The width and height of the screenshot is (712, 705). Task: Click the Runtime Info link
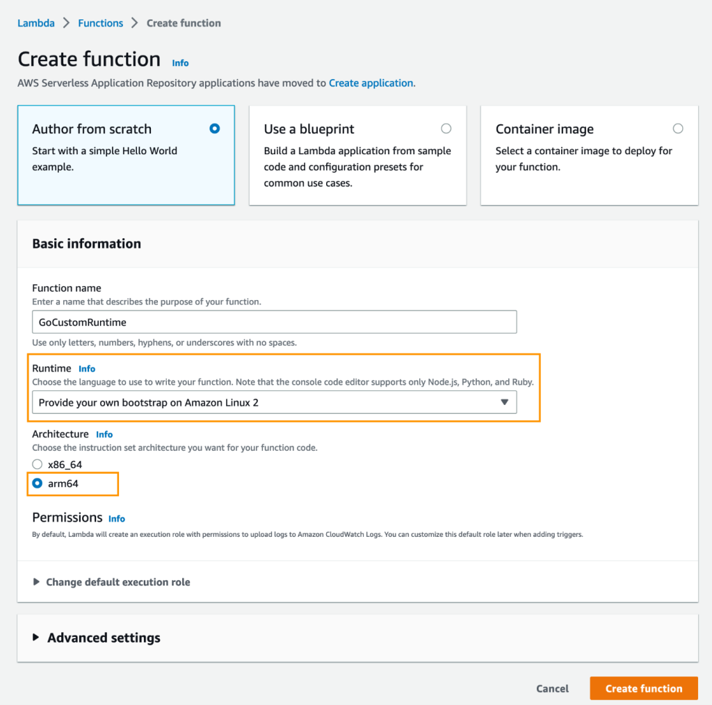pyautogui.click(x=87, y=369)
